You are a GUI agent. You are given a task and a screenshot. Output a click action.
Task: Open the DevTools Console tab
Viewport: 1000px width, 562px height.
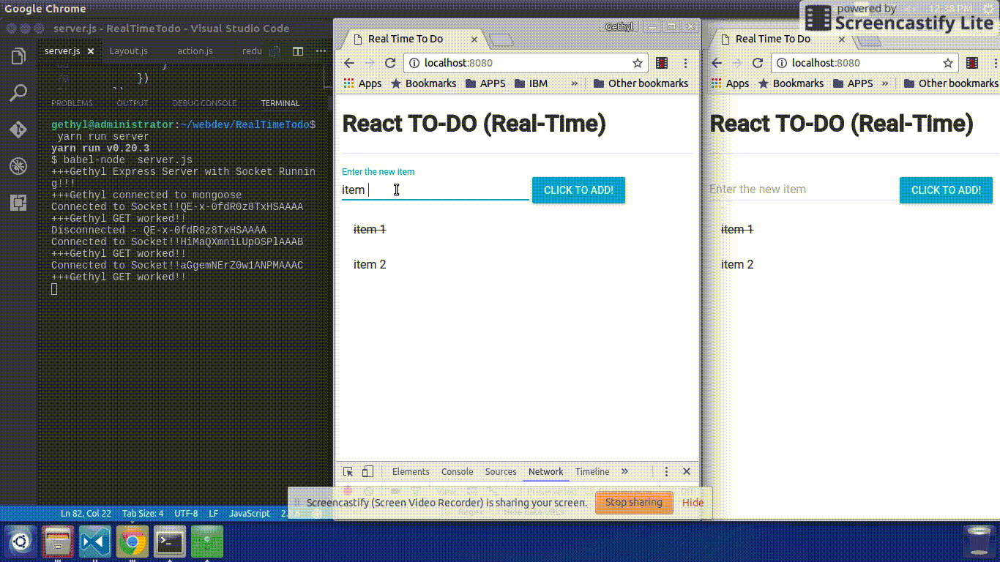(x=458, y=472)
